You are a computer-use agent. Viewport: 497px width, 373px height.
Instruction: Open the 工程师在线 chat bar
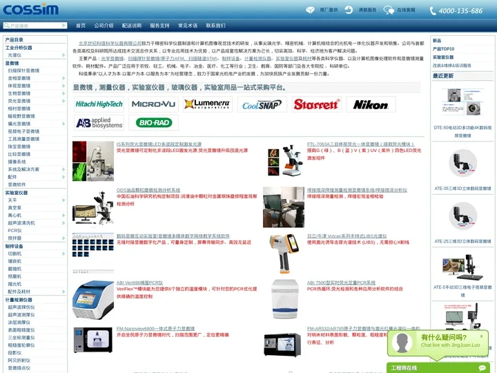(438, 368)
